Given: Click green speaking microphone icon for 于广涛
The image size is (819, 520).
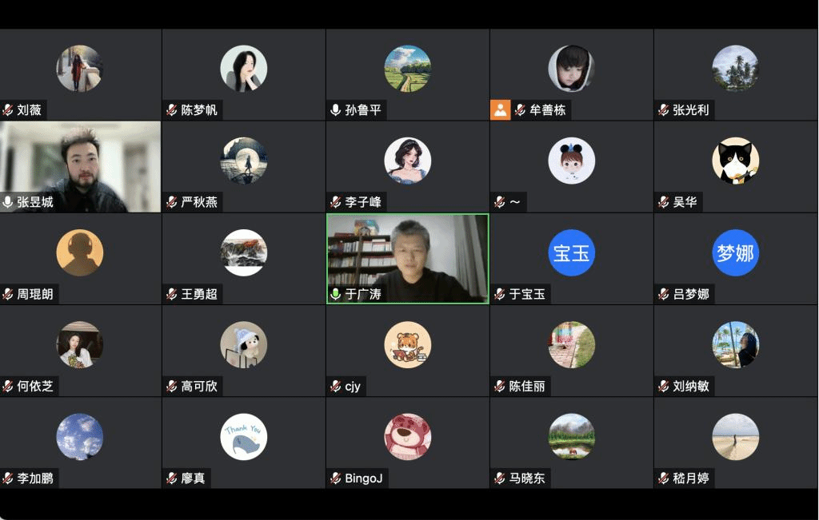Looking at the screenshot, I should point(336,294).
